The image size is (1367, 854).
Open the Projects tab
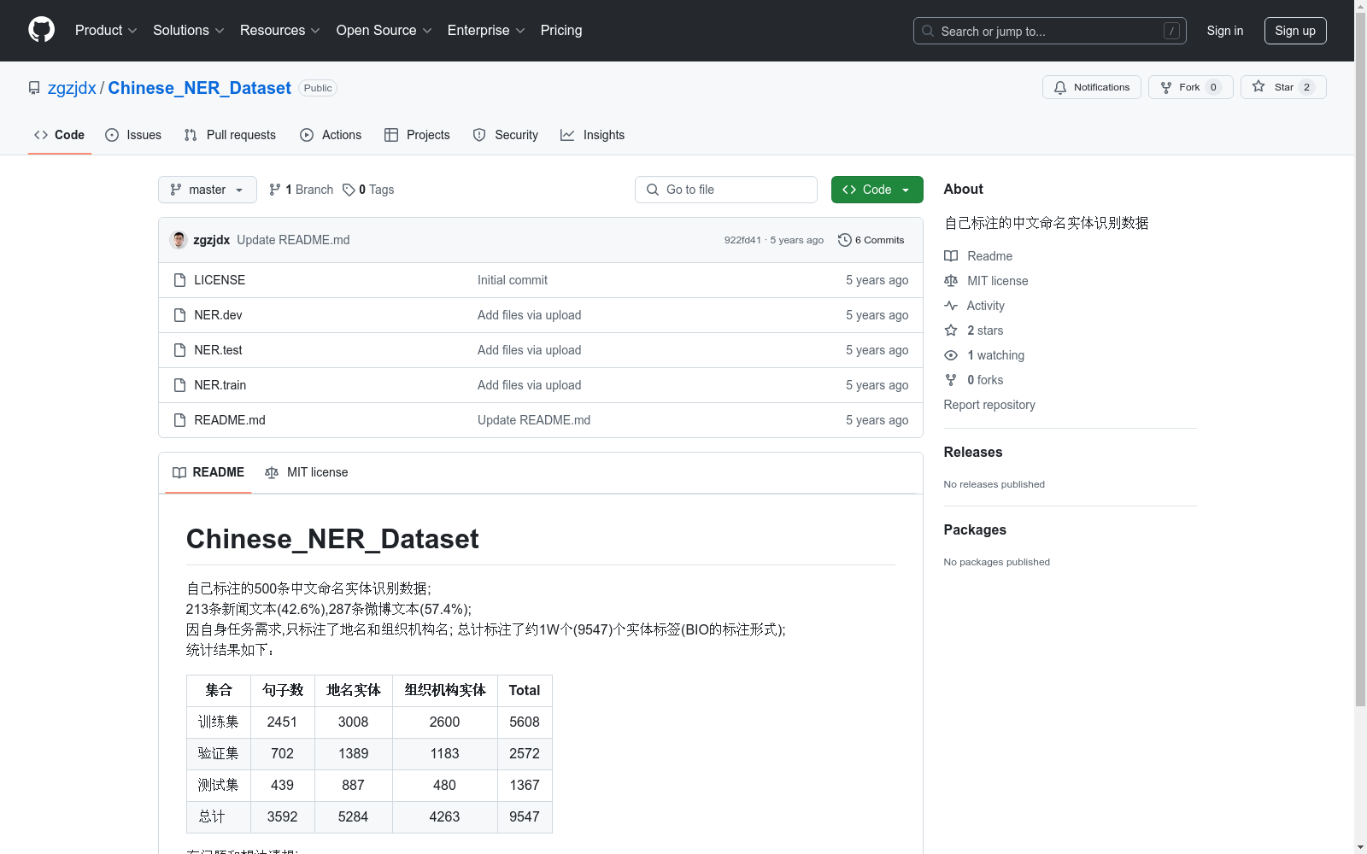[x=417, y=135]
